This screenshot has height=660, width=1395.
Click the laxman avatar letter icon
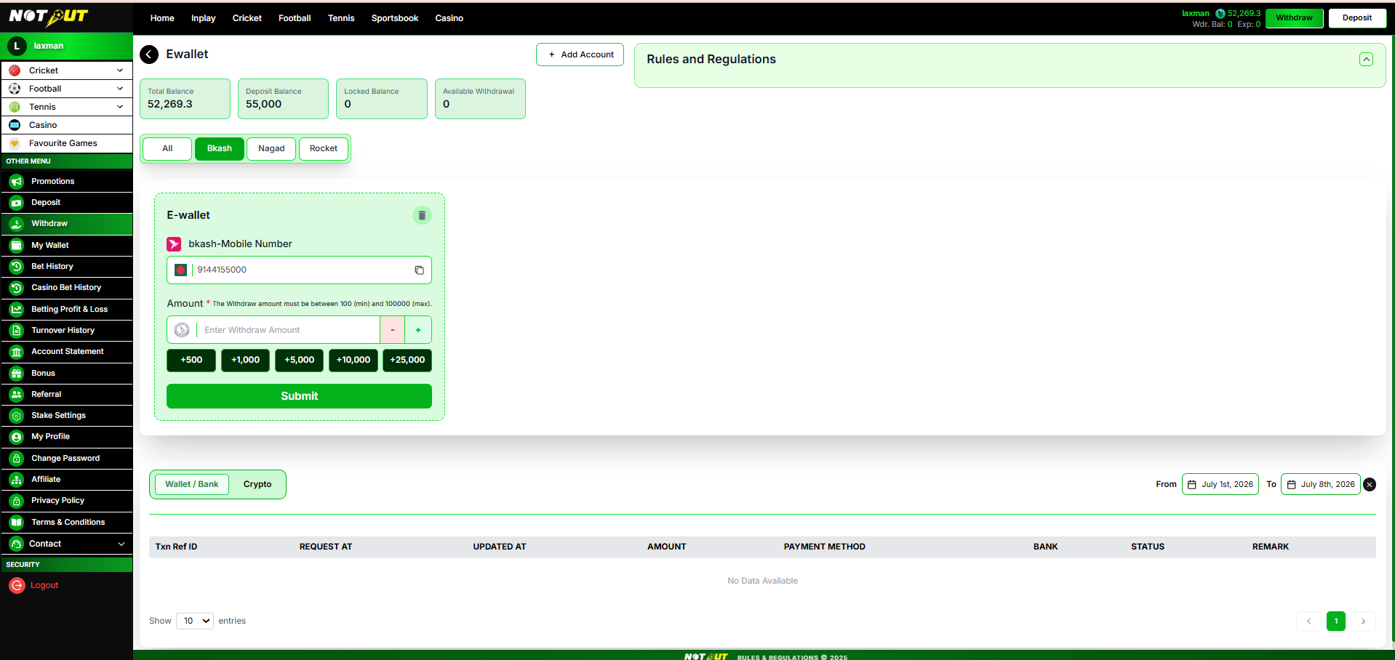[x=17, y=46]
